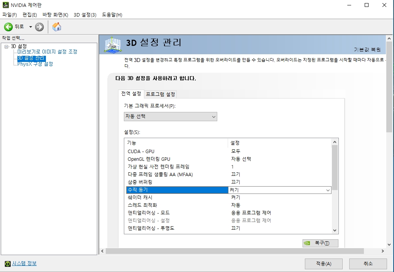Click main panel scroll down arrow
394x272 pixels.
click(389, 244)
